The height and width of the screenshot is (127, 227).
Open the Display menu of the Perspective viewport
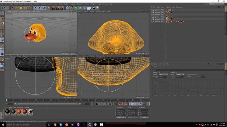pos(21,12)
